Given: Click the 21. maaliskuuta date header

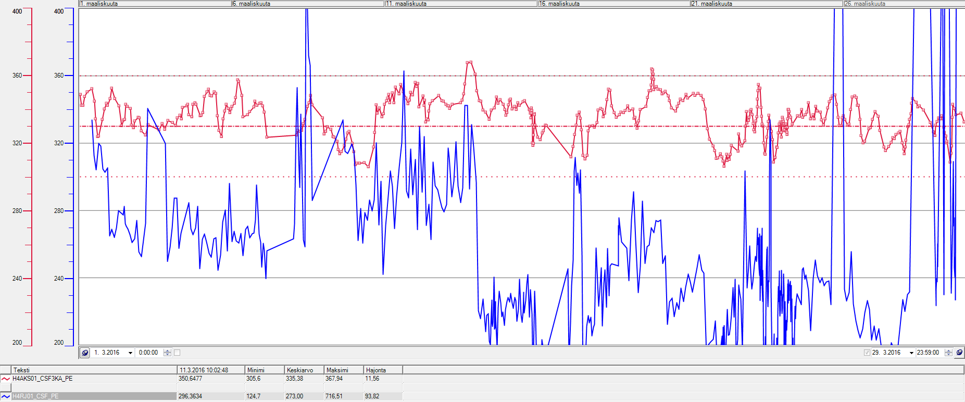Looking at the screenshot, I should click(767, 4).
